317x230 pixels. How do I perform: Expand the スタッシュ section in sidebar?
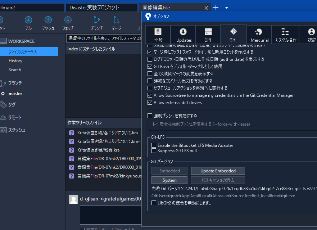click(17, 130)
